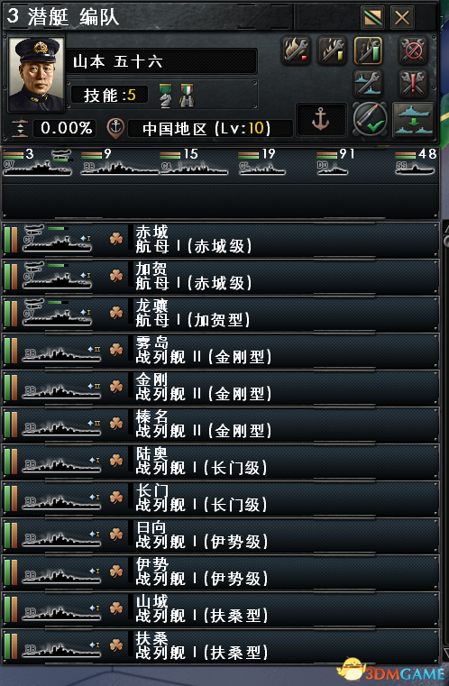
Task: Click clover icon on 扶桑 row
Action: click(x=116, y=645)
